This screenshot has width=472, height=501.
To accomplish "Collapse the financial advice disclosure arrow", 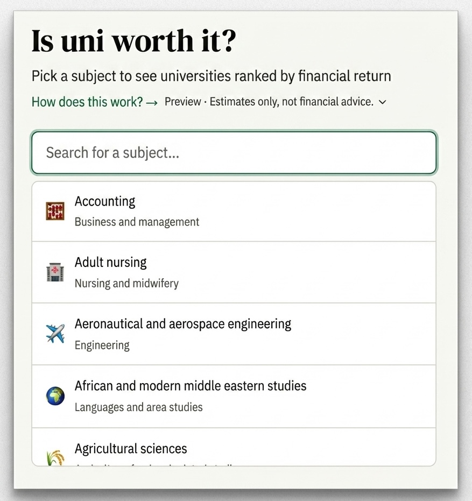I will 382,102.
